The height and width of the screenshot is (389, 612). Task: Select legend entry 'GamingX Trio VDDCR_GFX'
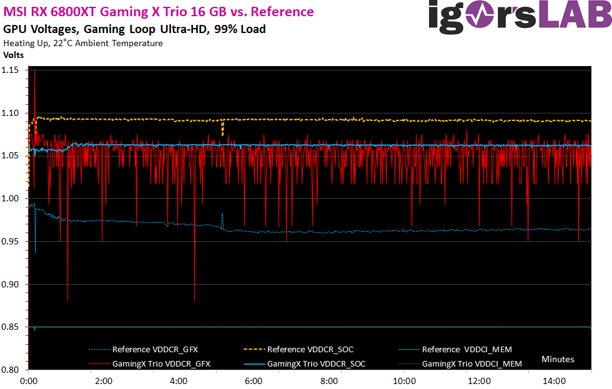[161, 364]
